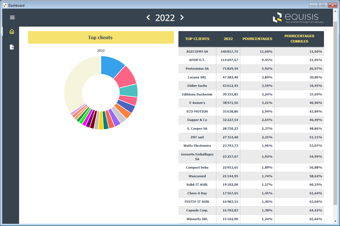
Task: Click the scrollbar up arrow
Action: 335,11
